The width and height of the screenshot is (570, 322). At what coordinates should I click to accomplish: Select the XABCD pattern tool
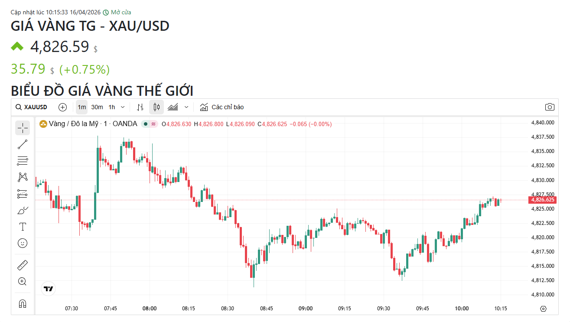[x=23, y=177]
